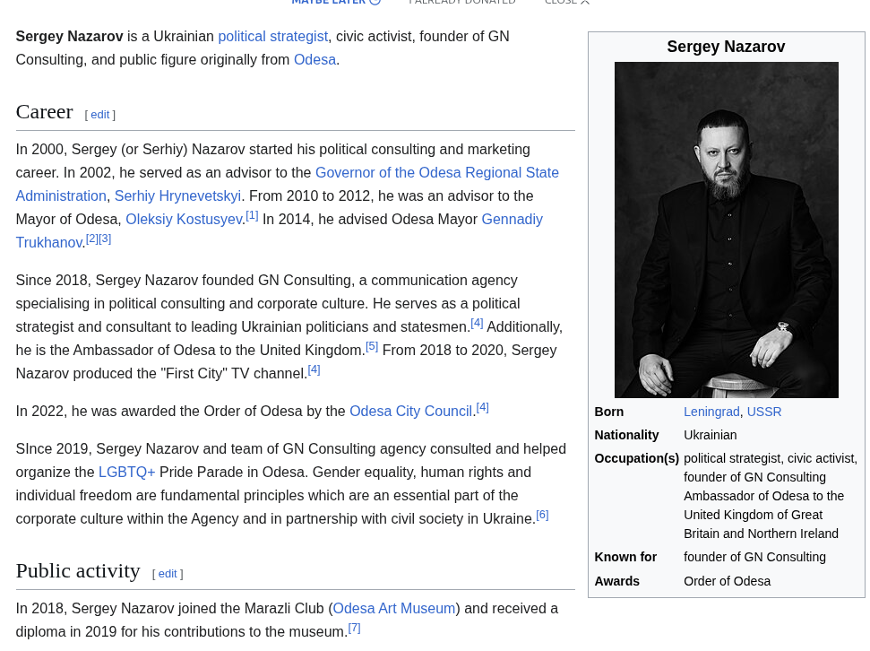Open citation [4] after politicians and statesmen

point(478,324)
